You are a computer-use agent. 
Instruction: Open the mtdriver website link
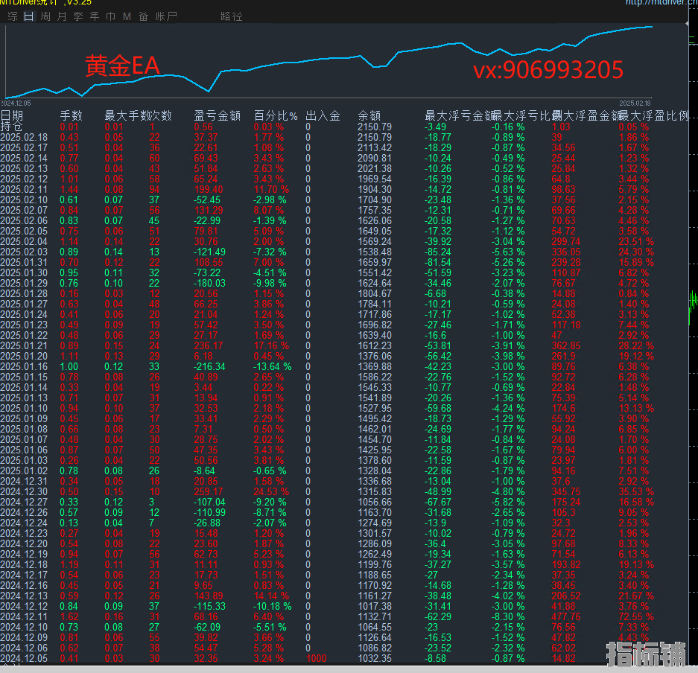(661, 3)
